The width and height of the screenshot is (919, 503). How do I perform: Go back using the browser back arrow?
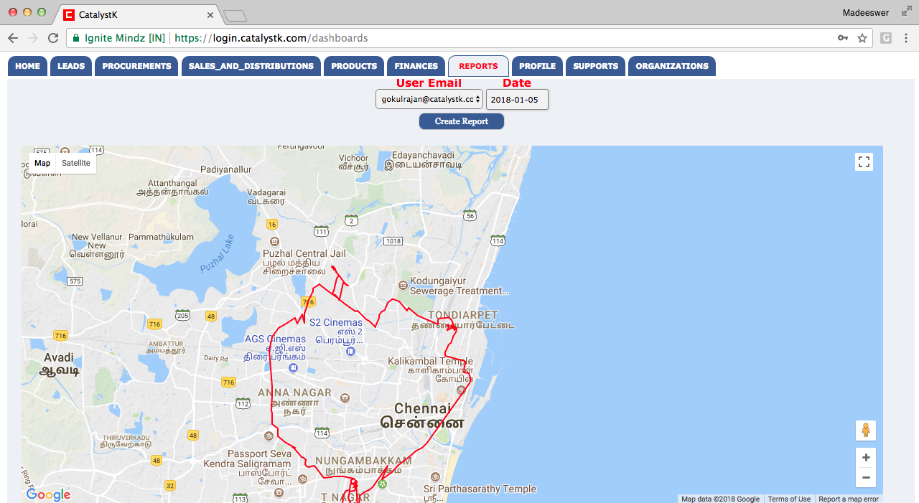[x=13, y=38]
